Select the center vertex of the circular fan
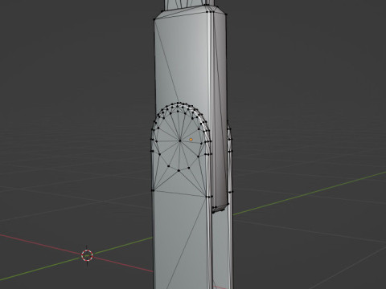The image size is (386, 289). pos(180,140)
